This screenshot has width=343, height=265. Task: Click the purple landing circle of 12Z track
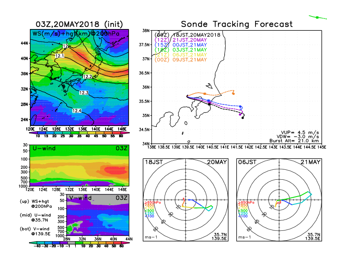[240, 114]
